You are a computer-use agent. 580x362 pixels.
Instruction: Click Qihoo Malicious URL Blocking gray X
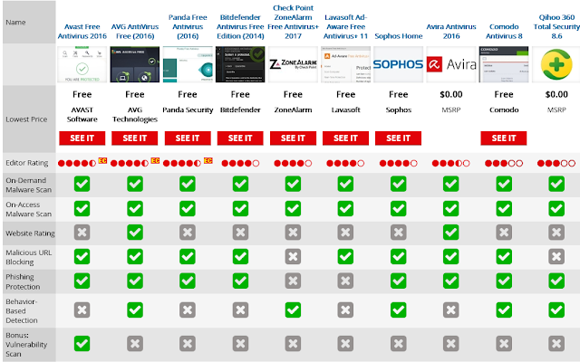556,257
